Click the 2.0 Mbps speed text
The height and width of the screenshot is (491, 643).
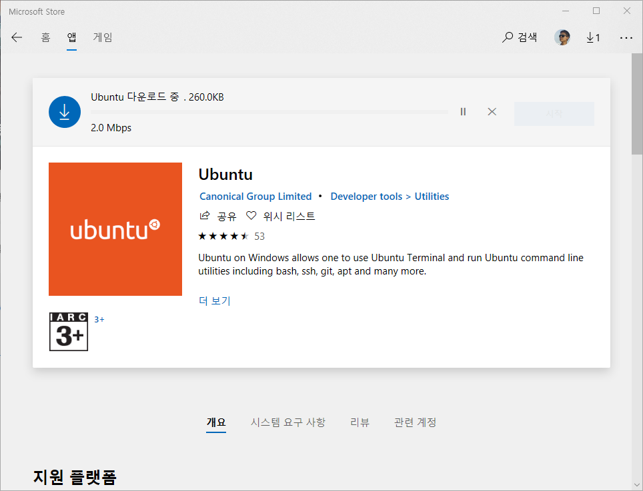point(111,128)
